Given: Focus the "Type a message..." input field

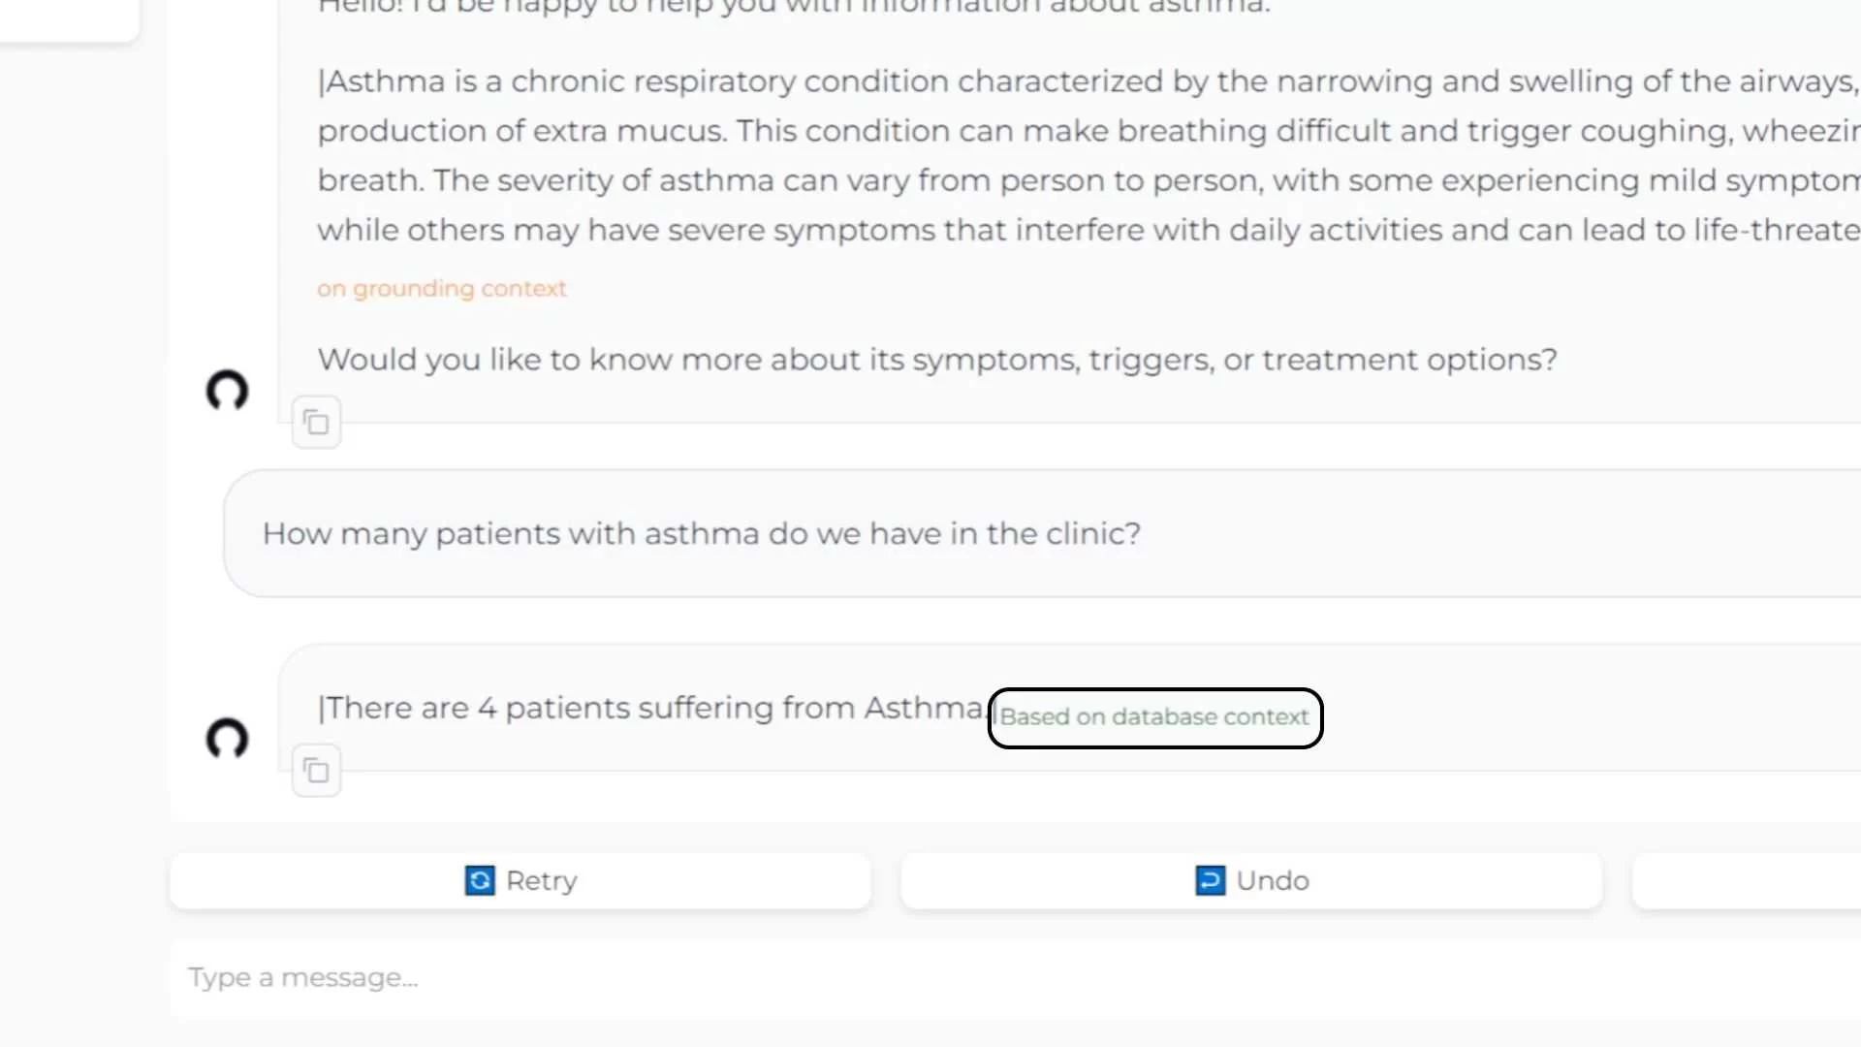Looking at the screenshot, I should (x=969, y=977).
